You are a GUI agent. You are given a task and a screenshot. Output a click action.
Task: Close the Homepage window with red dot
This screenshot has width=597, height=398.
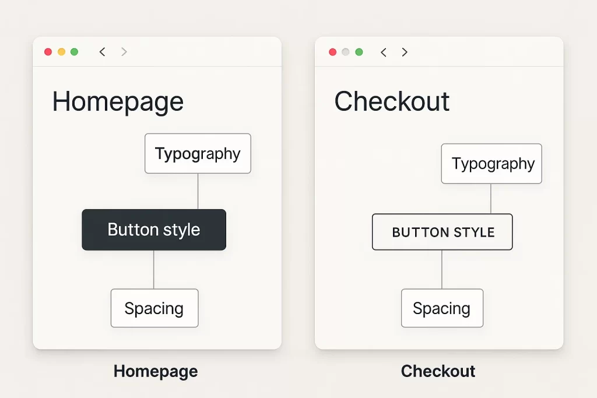[48, 52]
